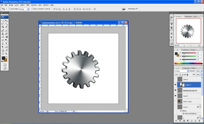Screen dimensions: 204x124
Task: Click the Go to Bridge icon
Action: point(124,9)
